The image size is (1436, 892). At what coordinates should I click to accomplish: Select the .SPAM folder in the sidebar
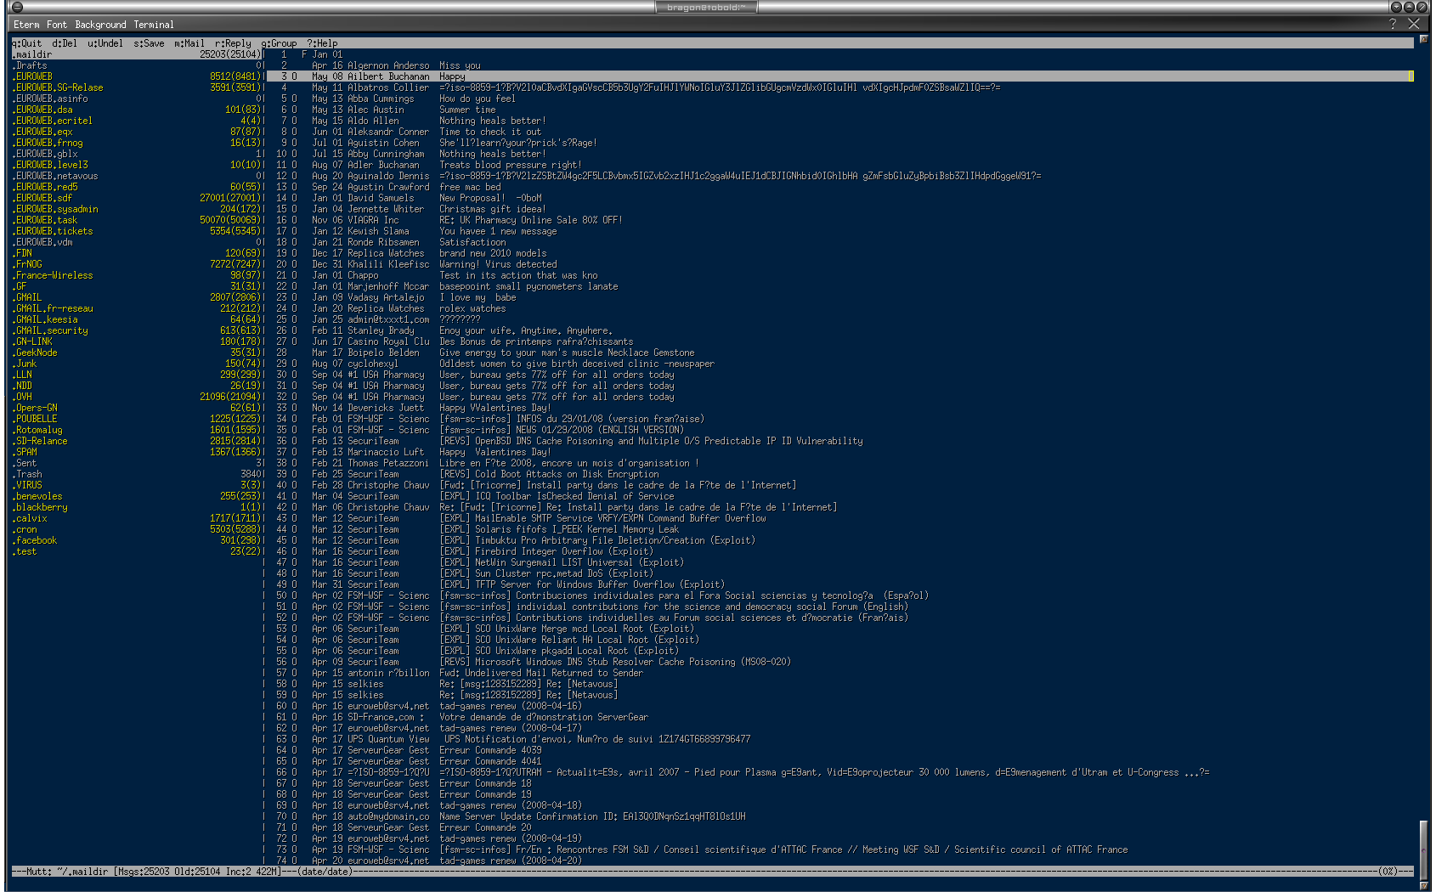[x=25, y=452]
